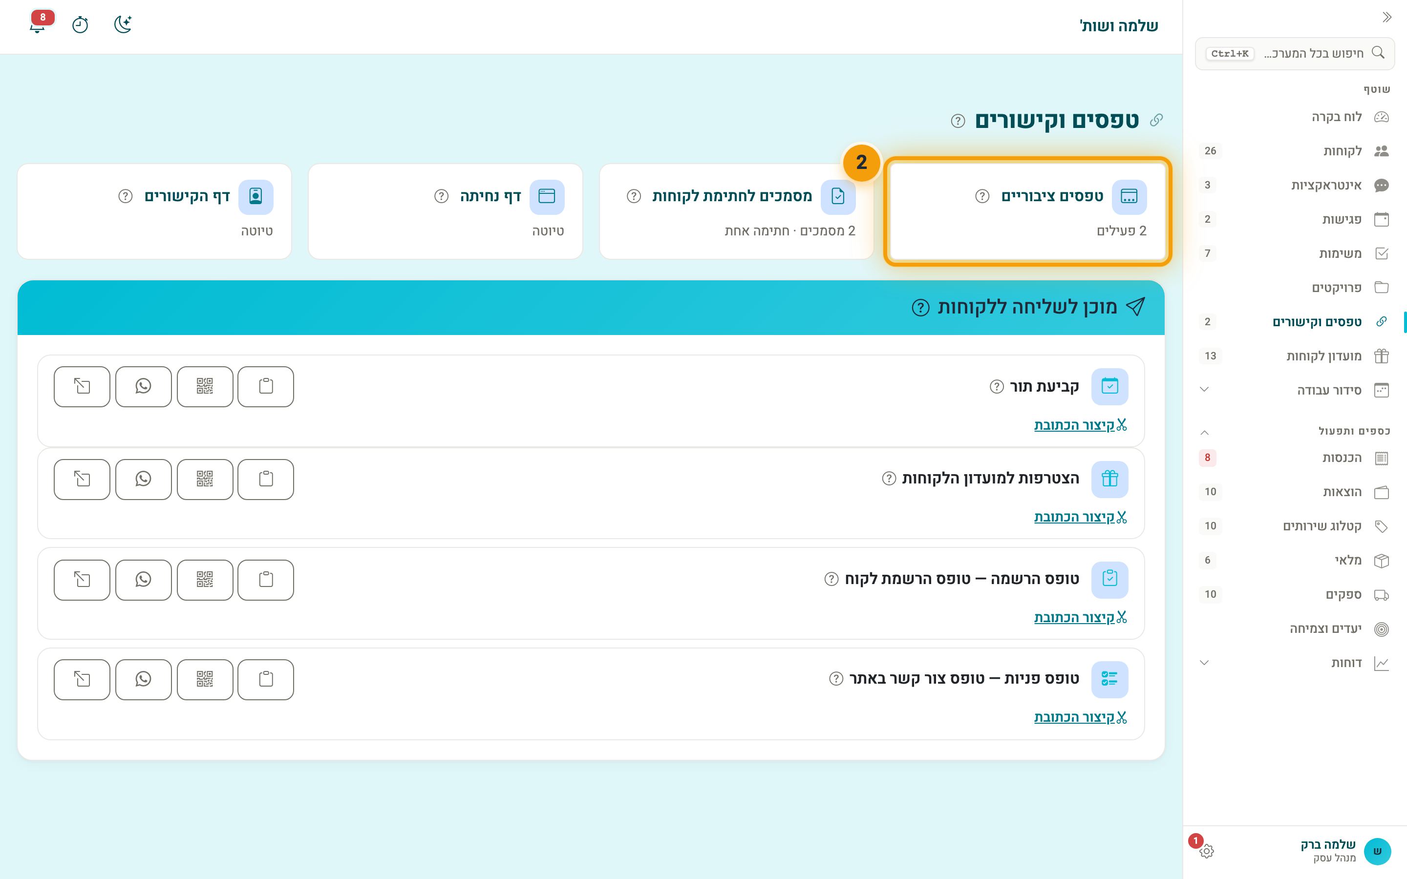Collapse the sidebar with double chevron
The image size is (1407, 879).
(1386, 18)
